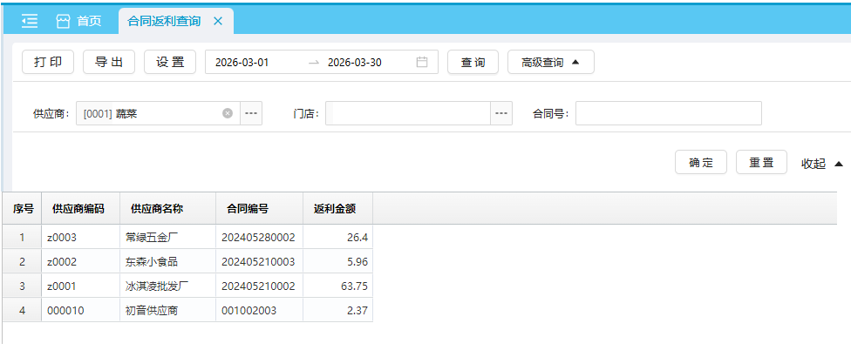
Task: Confirm with the 确定 button
Action: [x=701, y=163]
